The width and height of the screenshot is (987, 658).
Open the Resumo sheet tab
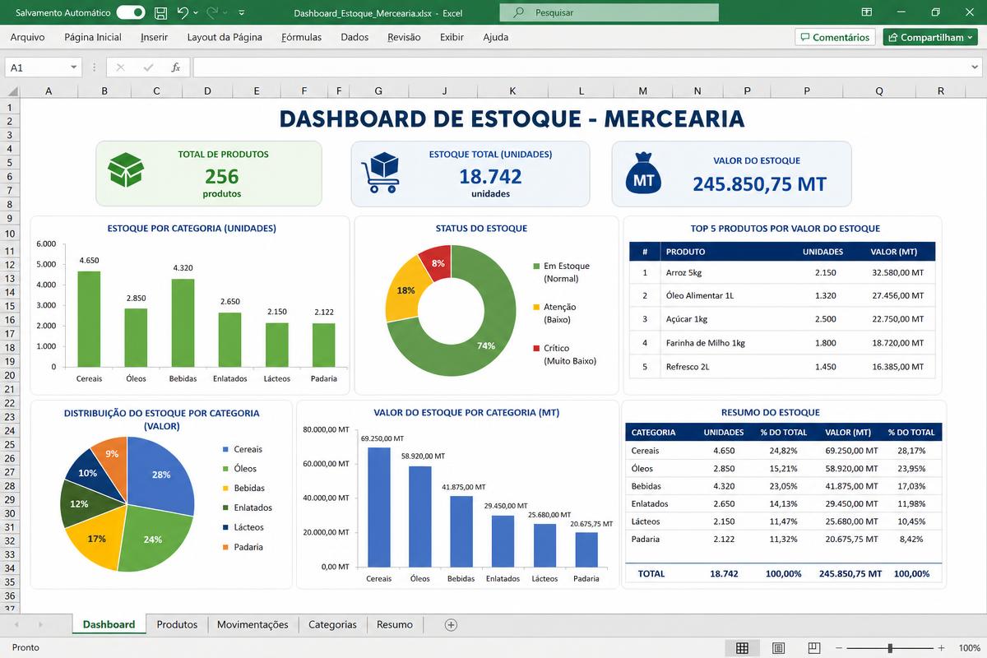395,624
